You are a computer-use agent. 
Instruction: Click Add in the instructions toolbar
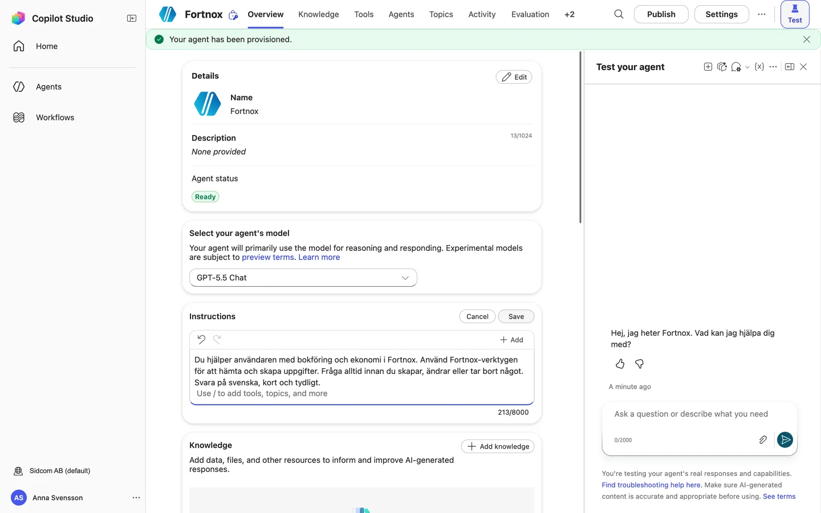tap(511, 340)
